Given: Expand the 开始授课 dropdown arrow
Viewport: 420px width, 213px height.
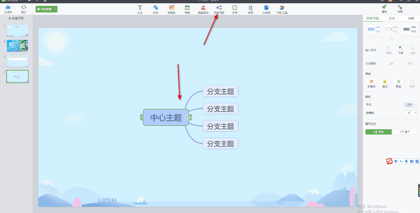Looking at the screenshot, I should [x=55, y=9].
